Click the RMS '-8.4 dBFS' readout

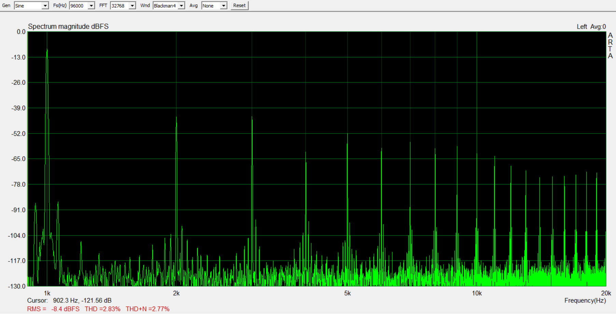coord(66,309)
